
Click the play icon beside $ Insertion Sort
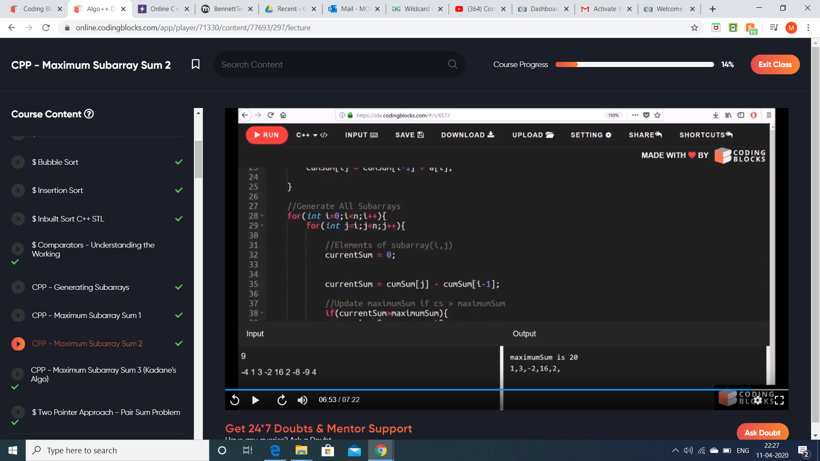point(18,190)
